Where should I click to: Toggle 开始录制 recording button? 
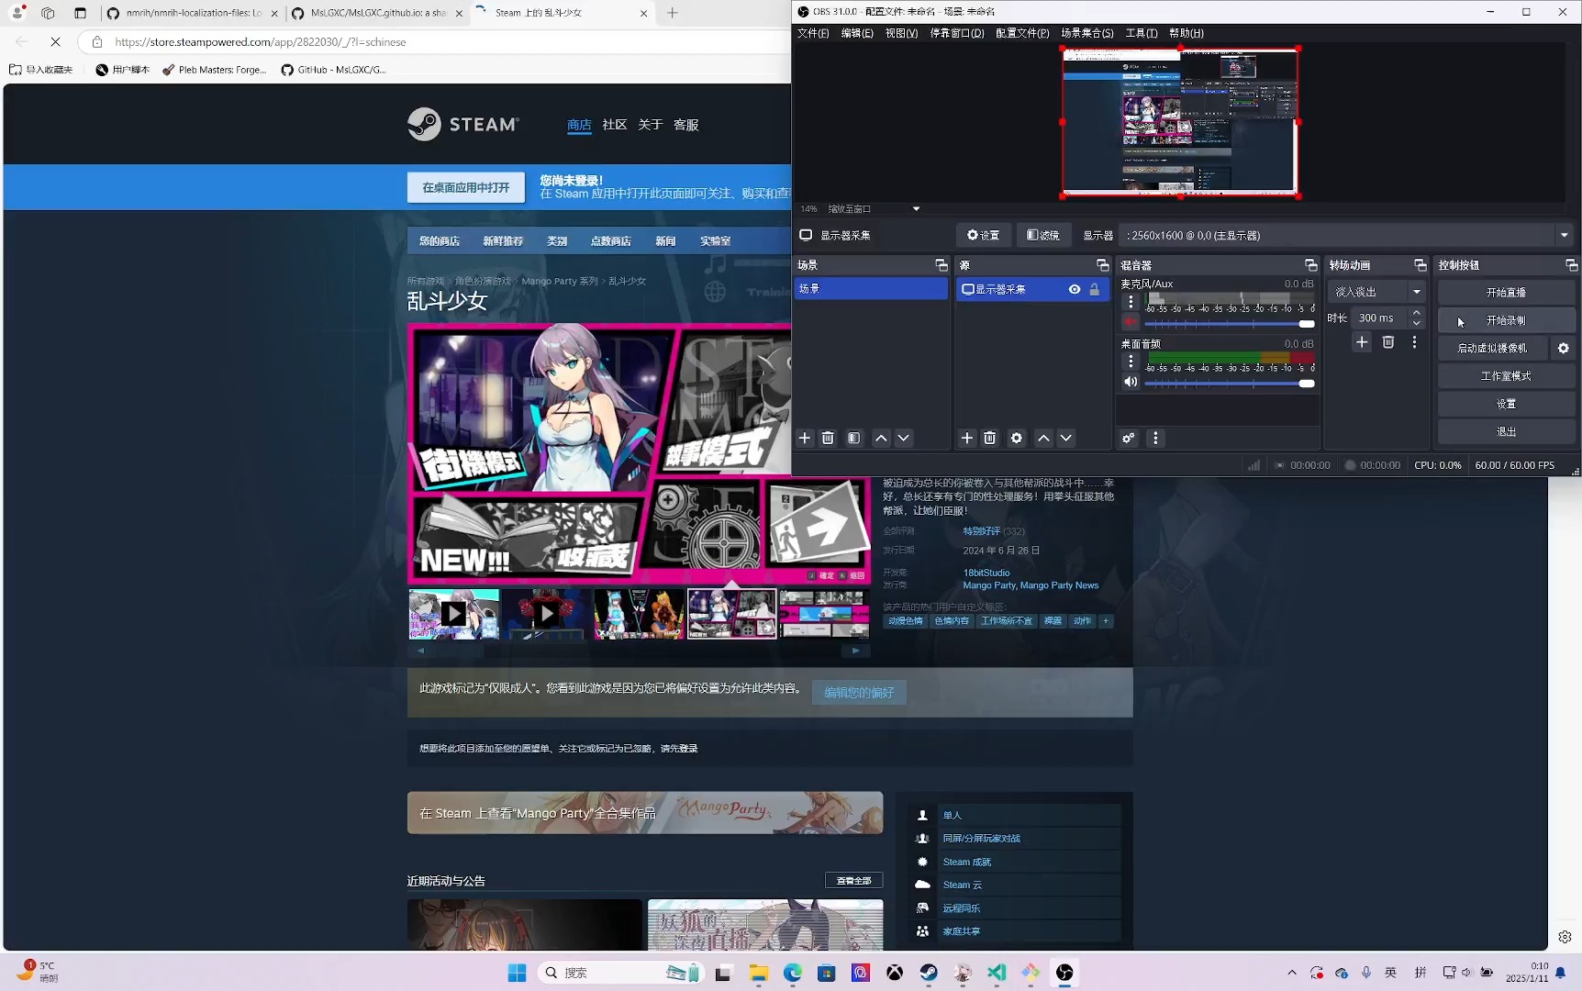click(x=1506, y=320)
